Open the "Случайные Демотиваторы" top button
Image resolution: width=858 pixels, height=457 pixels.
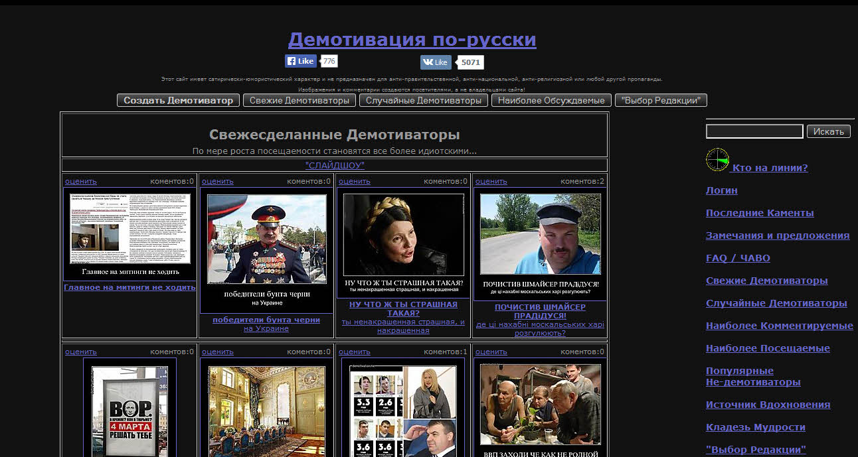coord(423,100)
